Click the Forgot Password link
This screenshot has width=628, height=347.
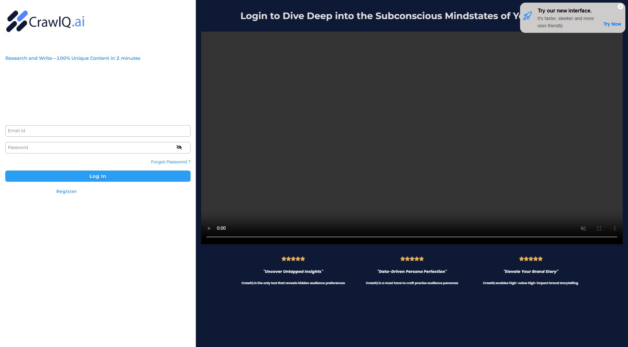pyautogui.click(x=170, y=162)
